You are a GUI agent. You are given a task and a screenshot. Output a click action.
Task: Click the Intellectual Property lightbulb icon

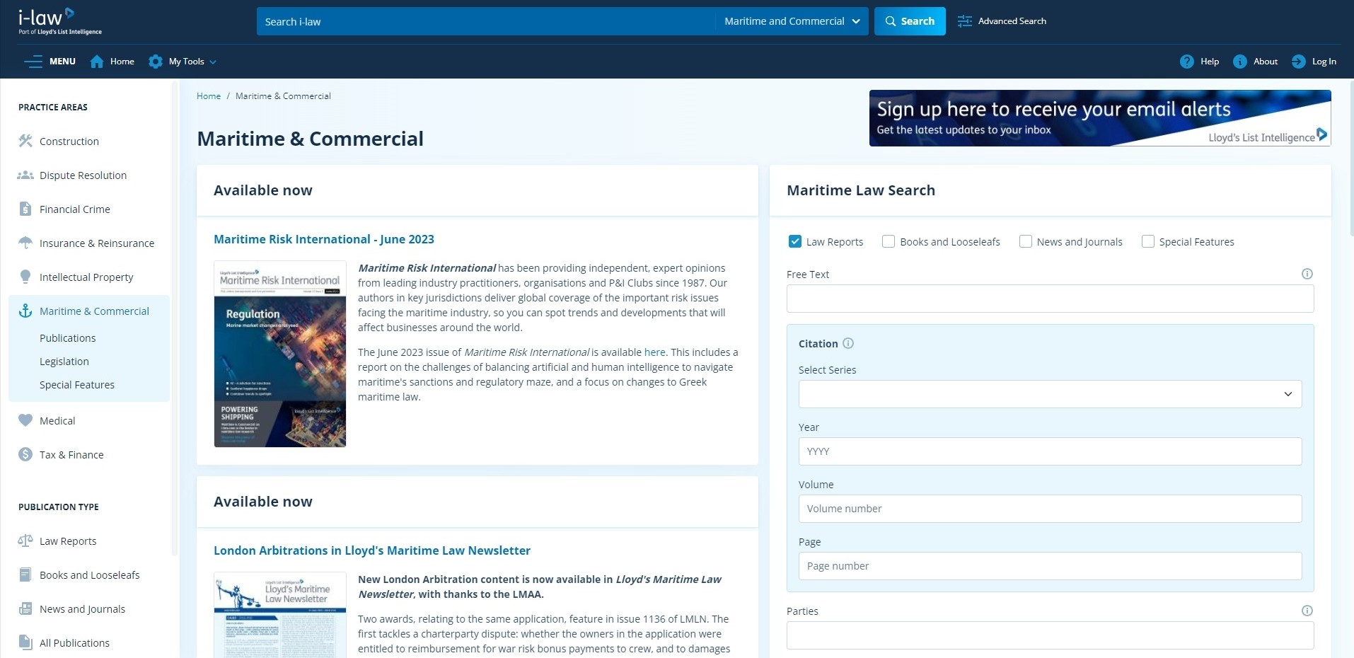[25, 277]
